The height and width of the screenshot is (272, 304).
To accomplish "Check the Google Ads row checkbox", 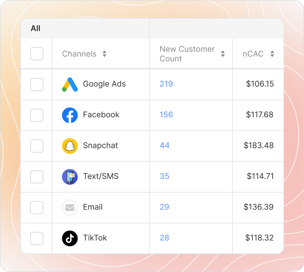I will tap(37, 84).
